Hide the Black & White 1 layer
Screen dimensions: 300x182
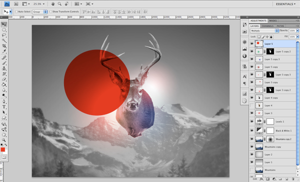(x=252, y=131)
